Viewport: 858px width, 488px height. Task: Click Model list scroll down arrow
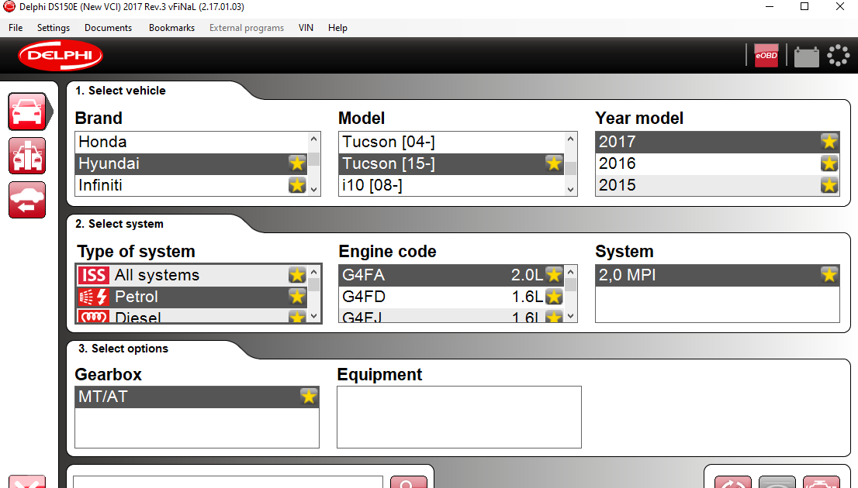[571, 189]
